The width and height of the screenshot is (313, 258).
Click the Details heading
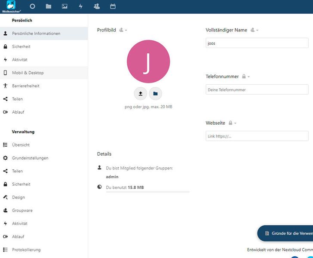click(104, 154)
